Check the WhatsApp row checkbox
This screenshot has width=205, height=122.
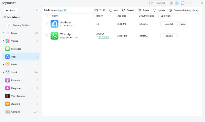click(x=46, y=36)
